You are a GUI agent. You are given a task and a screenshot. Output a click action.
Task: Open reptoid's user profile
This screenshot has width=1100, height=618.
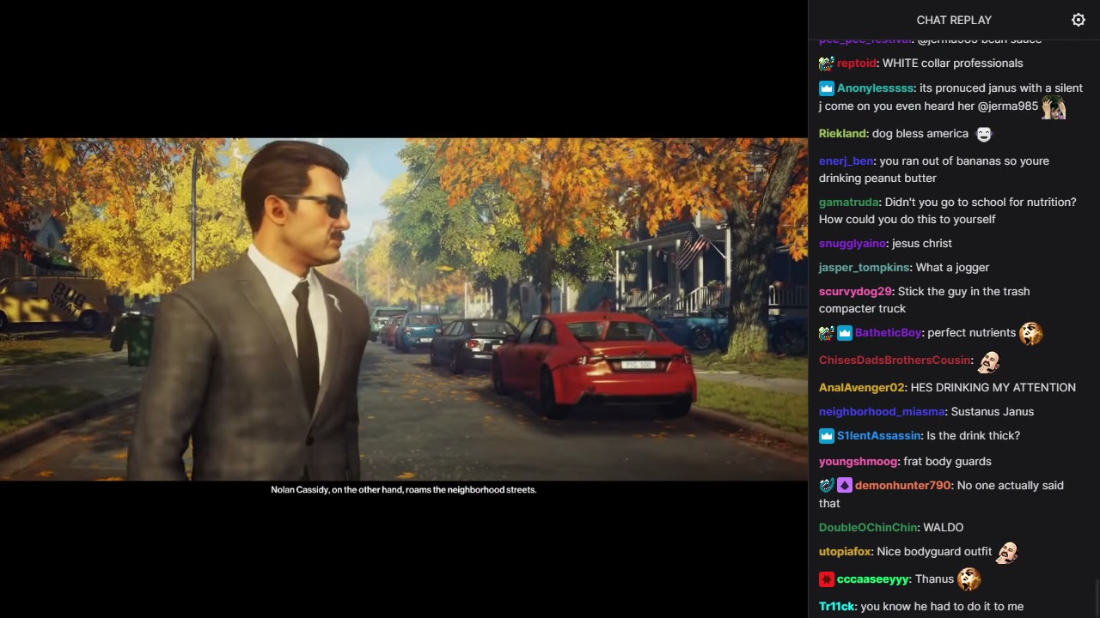(x=857, y=64)
